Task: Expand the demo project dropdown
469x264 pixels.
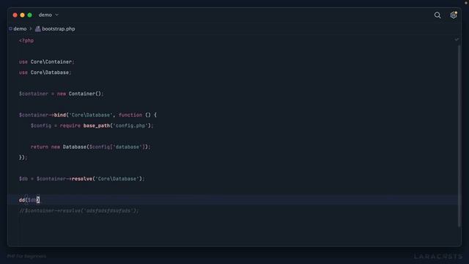Action: click(x=48, y=15)
